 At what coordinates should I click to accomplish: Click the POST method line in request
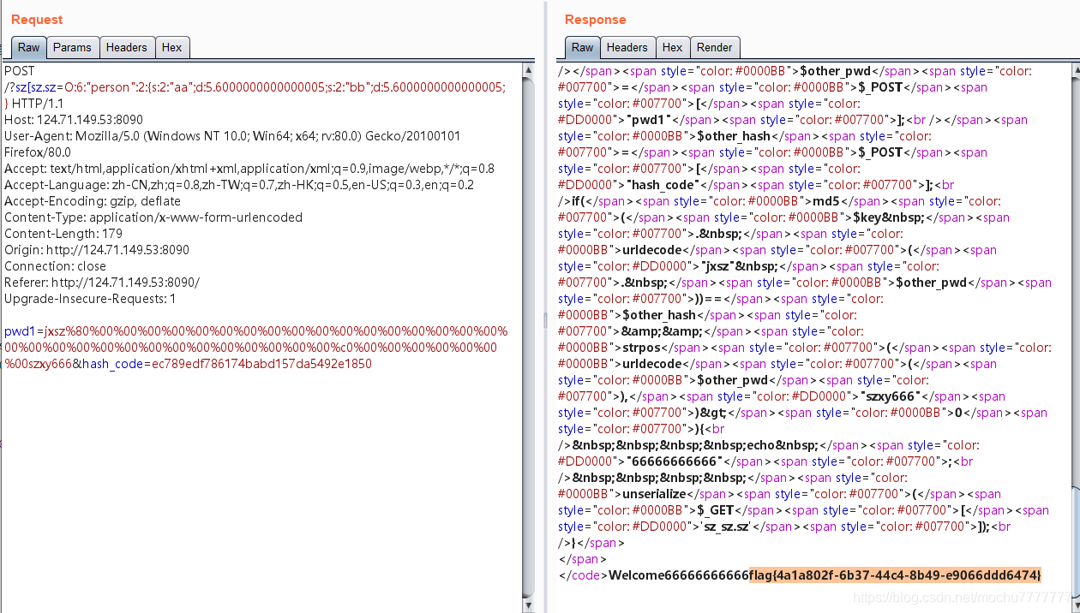pos(20,71)
